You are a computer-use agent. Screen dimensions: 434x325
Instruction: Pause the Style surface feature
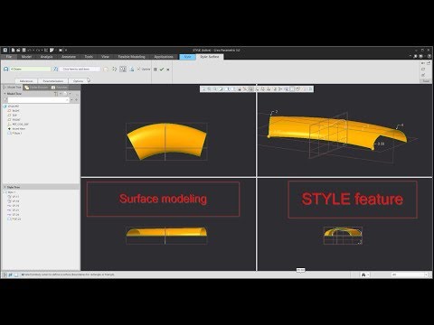click(156, 70)
